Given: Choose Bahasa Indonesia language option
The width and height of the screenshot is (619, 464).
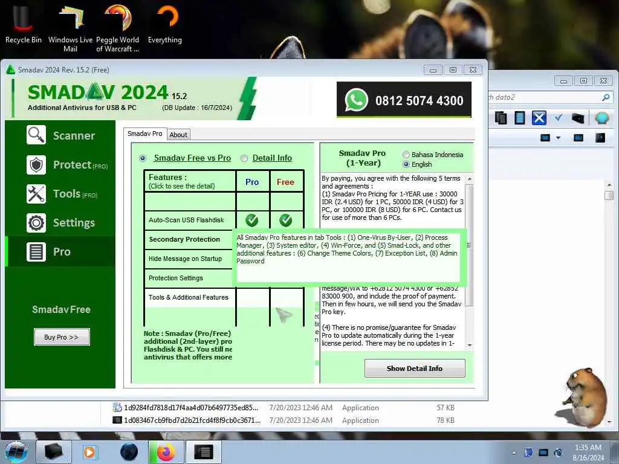Looking at the screenshot, I should (406, 155).
